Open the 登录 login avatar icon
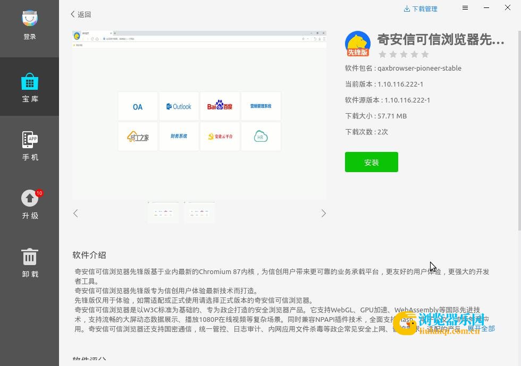 tap(30, 18)
